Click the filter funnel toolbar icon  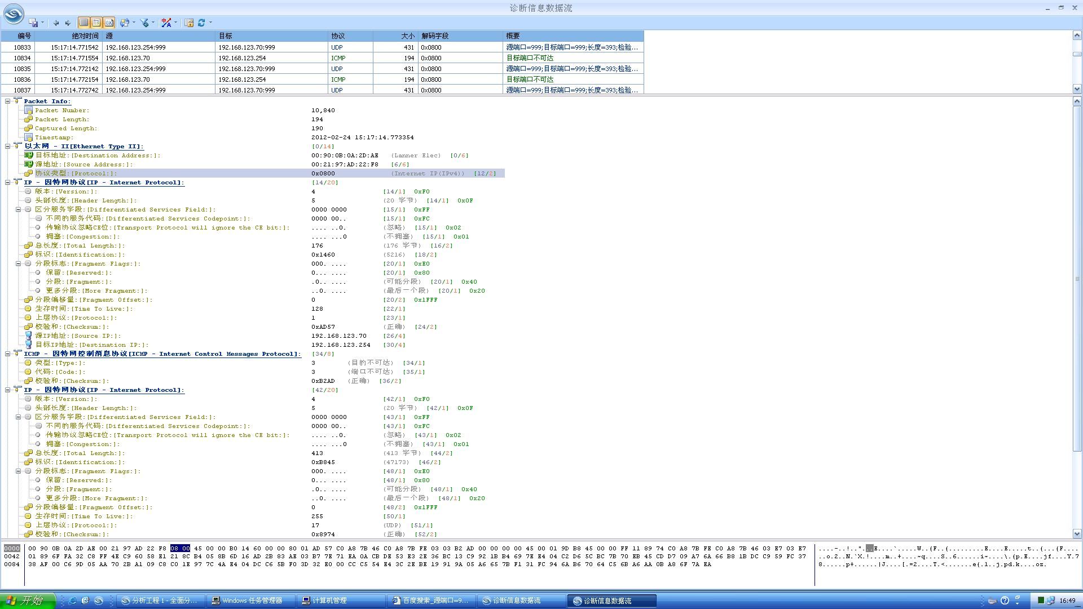tap(144, 23)
